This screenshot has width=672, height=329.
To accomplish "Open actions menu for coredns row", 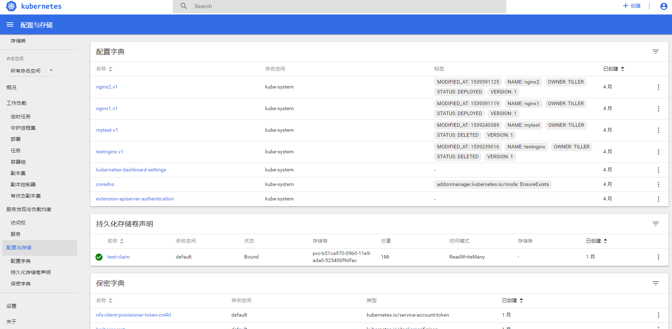I will [659, 185].
